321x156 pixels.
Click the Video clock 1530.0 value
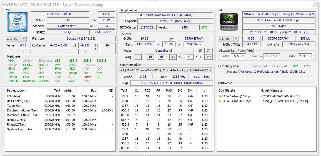(x=305, y=56)
